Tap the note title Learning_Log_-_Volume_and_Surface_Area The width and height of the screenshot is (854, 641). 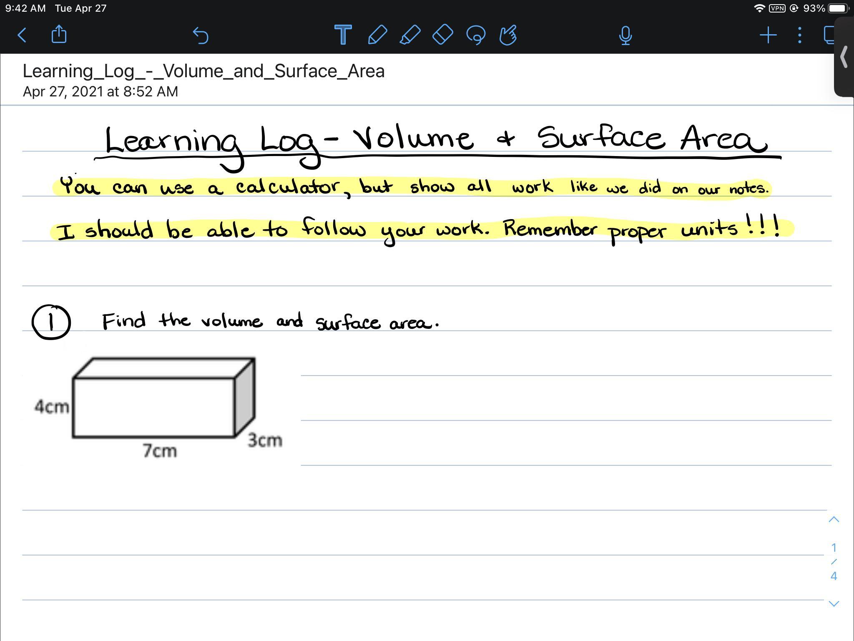click(203, 71)
